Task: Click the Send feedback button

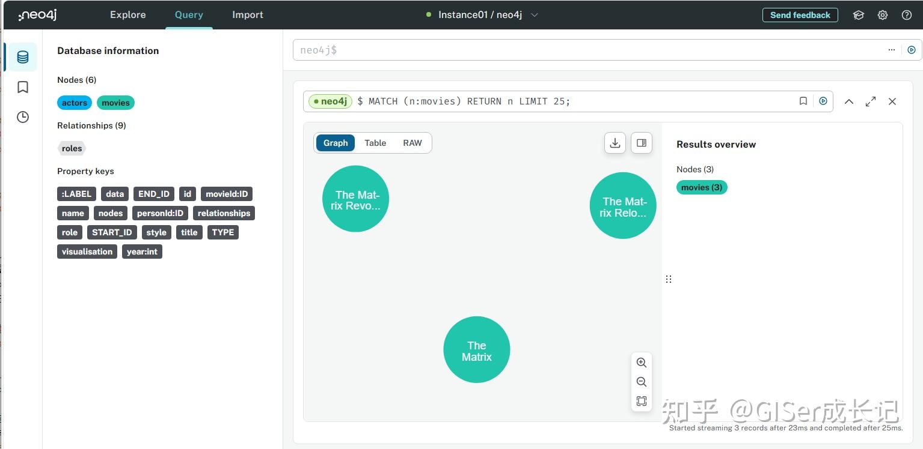Action: pos(800,15)
